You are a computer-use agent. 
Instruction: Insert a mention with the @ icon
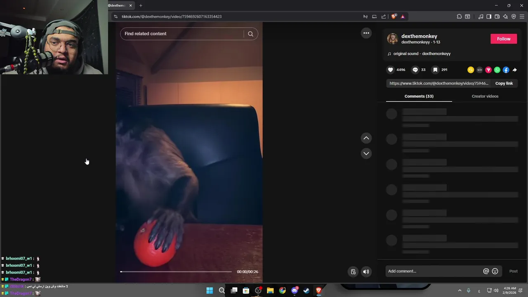486,271
